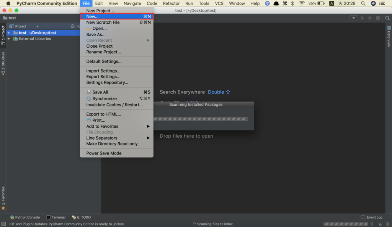This screenshot has width=392, height=227.
Task: Click the lock icon in status bar
Action: [x=380, y=224]
